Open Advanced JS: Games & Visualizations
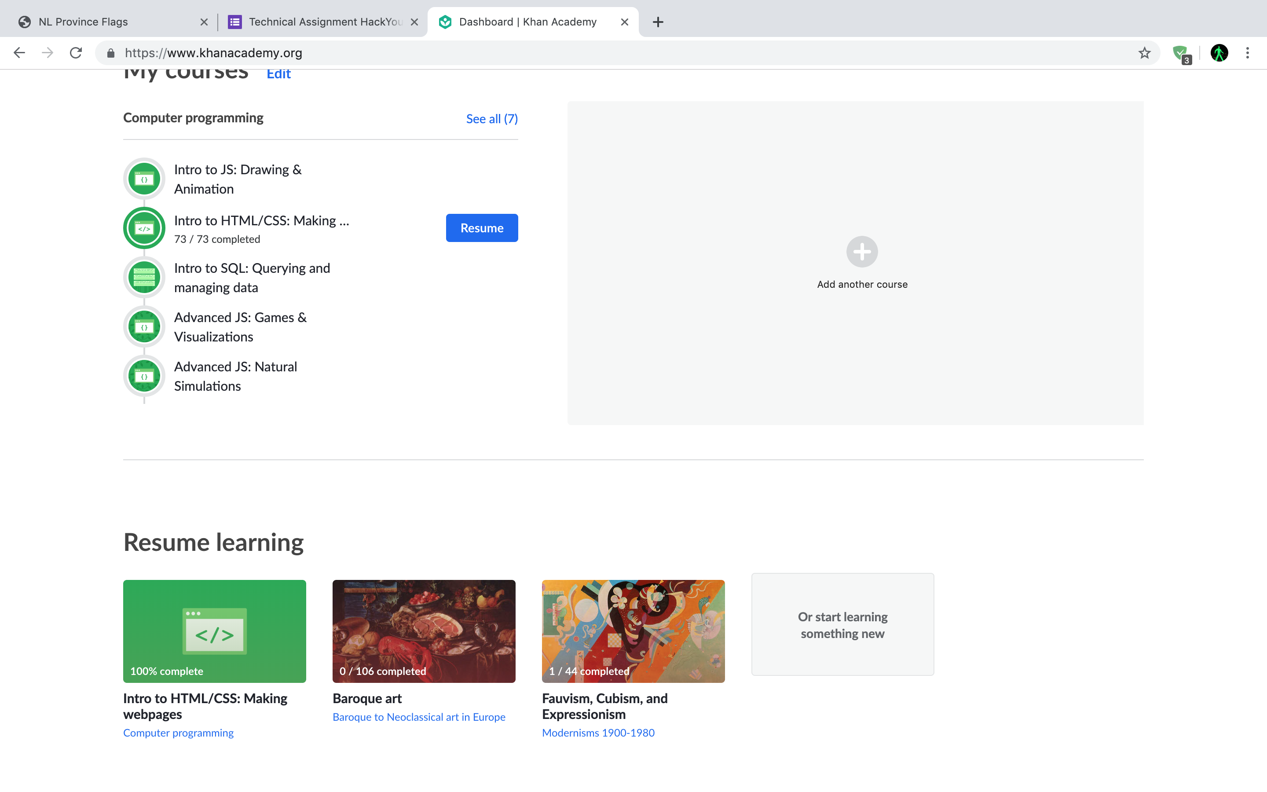The image size is (1267, 792). 240,327
